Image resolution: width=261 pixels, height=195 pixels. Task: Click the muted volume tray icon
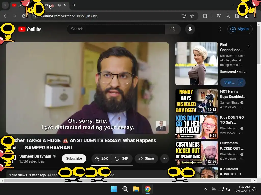(228, 189)
